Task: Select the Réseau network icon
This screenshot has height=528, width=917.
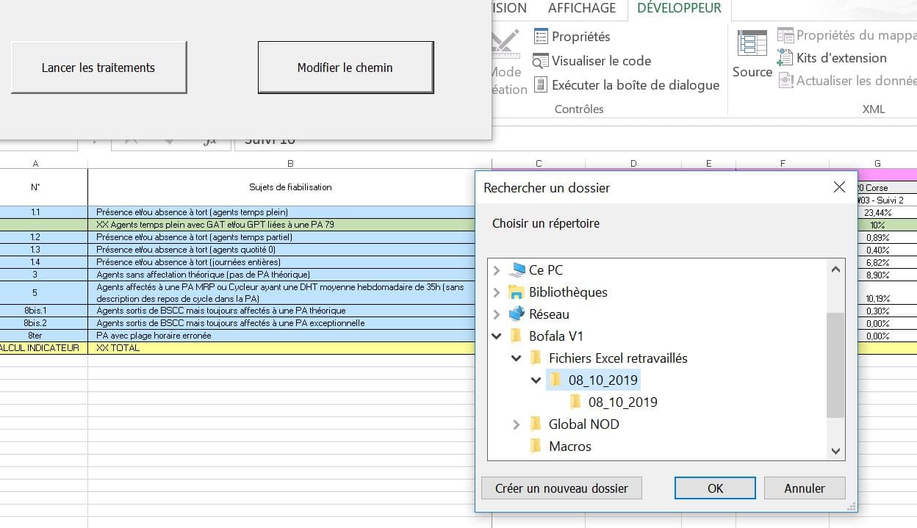Action: (517, 314)
